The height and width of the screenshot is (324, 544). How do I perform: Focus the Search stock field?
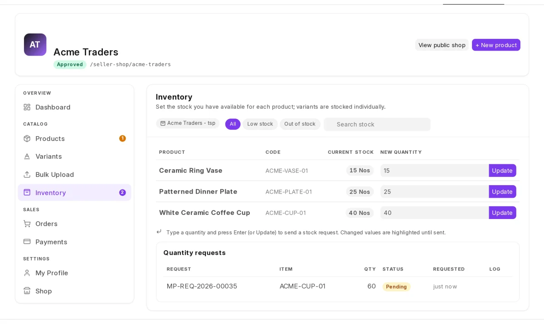(x=377, y=124)
